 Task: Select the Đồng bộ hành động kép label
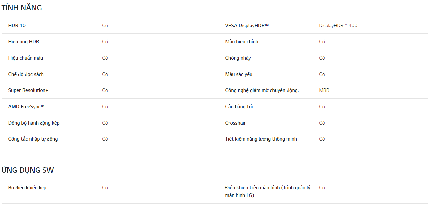coord(34,123)
